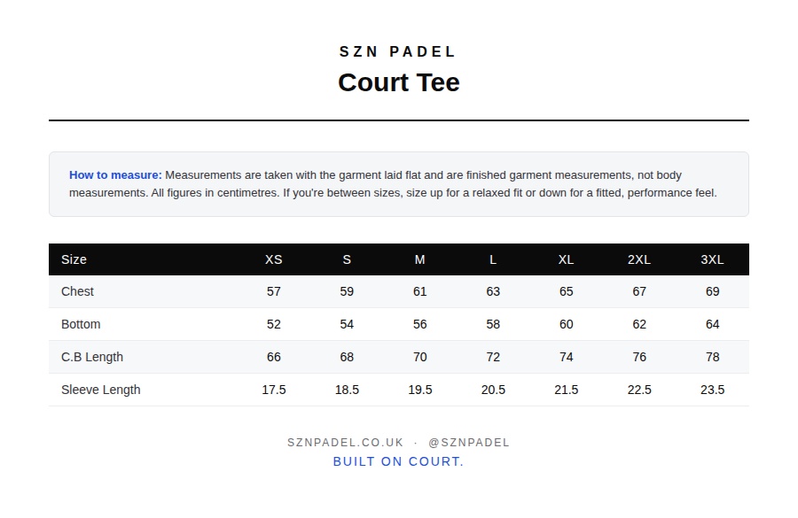Select the XS column header

point(273,259)
